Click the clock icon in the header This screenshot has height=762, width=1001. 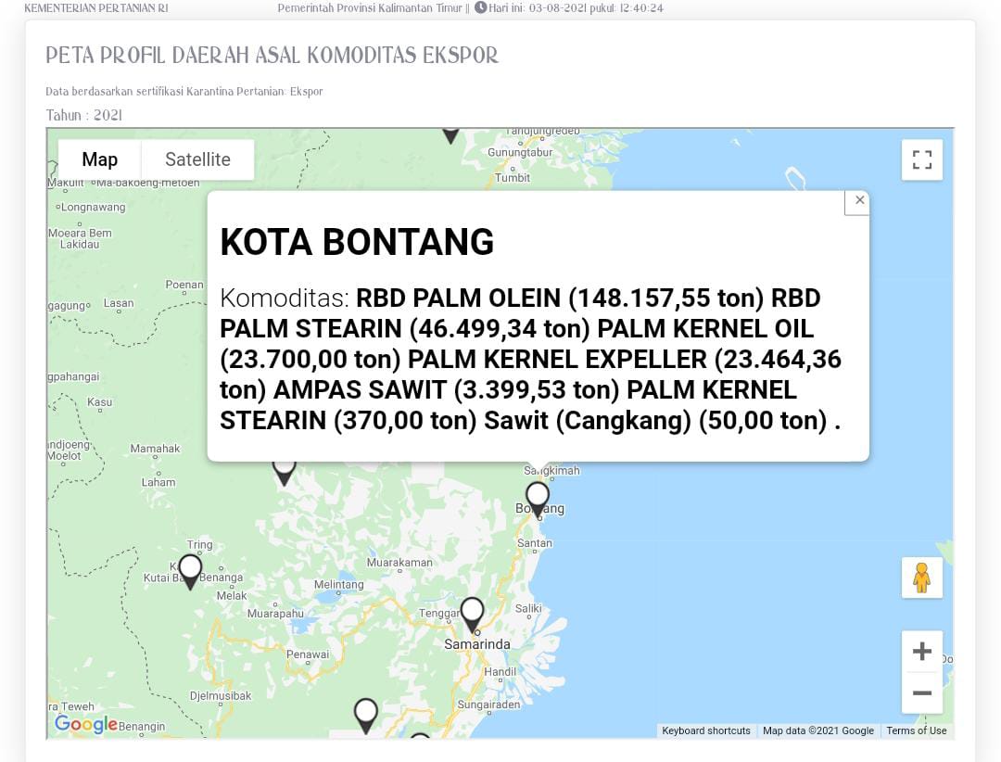480,8
